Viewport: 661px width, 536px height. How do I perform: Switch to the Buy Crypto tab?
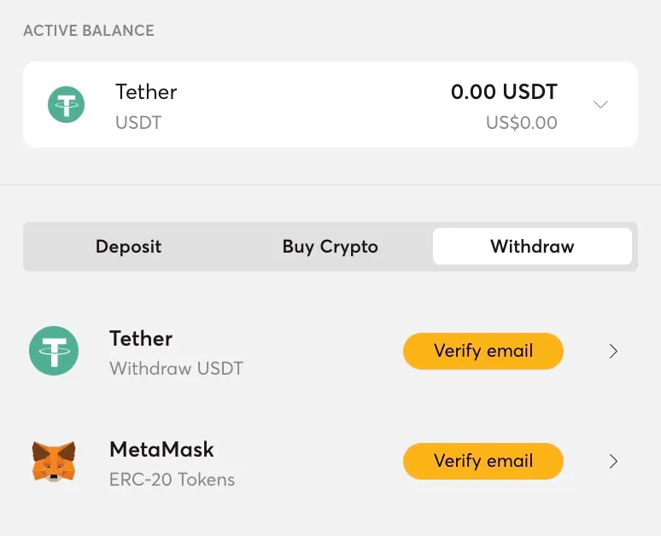click(x=330, y=247)
